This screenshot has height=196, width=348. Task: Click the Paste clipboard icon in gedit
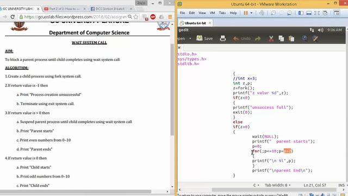point(291,39)
